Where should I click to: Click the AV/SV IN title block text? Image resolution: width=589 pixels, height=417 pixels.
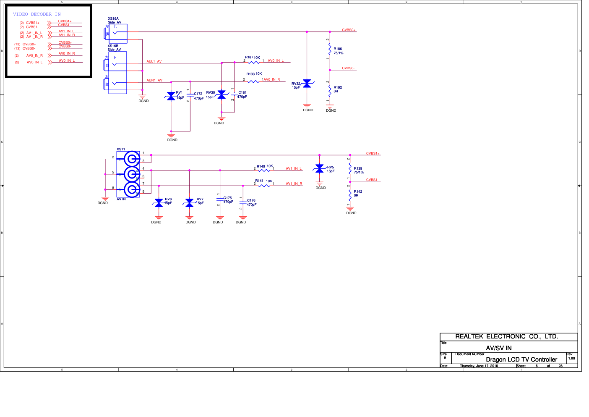498,348
